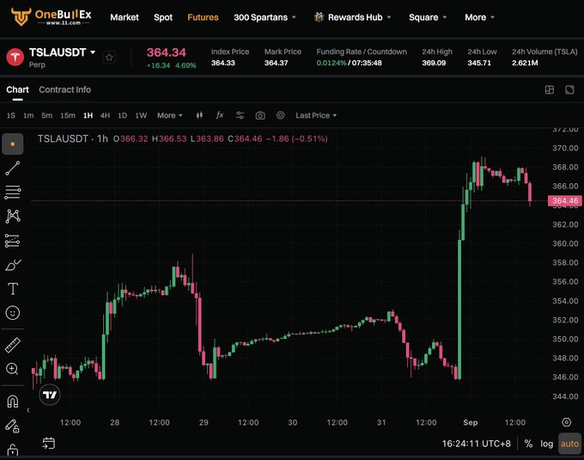Viewport: 584px width, 460px height.
Task: Expand the TSLAUSDT pair selector
Action: pos(62,52)
